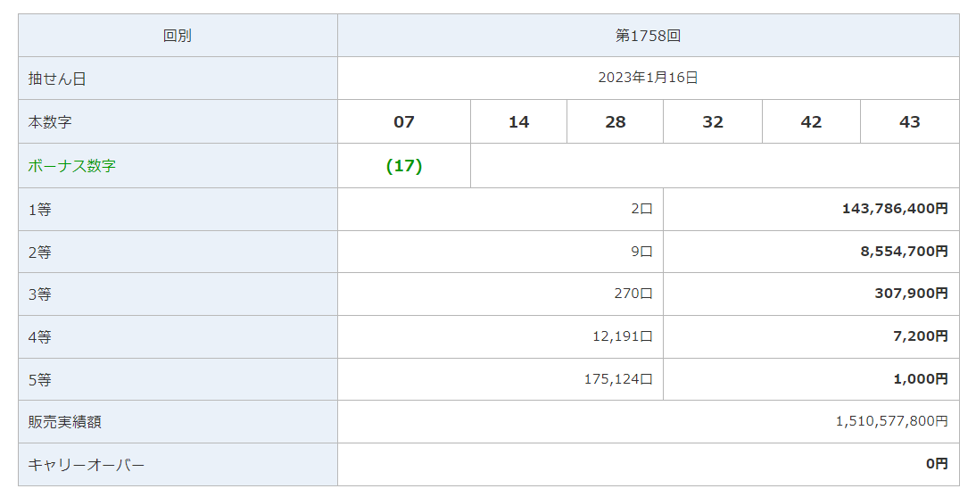
Task: Select winning number 32
Action: click(713, 122)
